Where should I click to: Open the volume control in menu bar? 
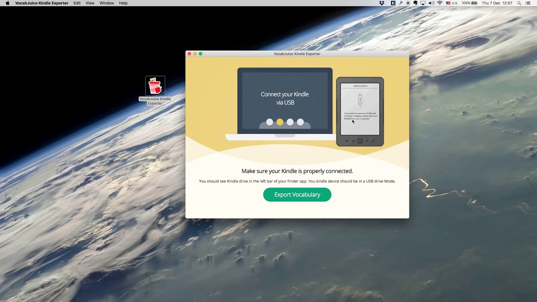point(431,3)
